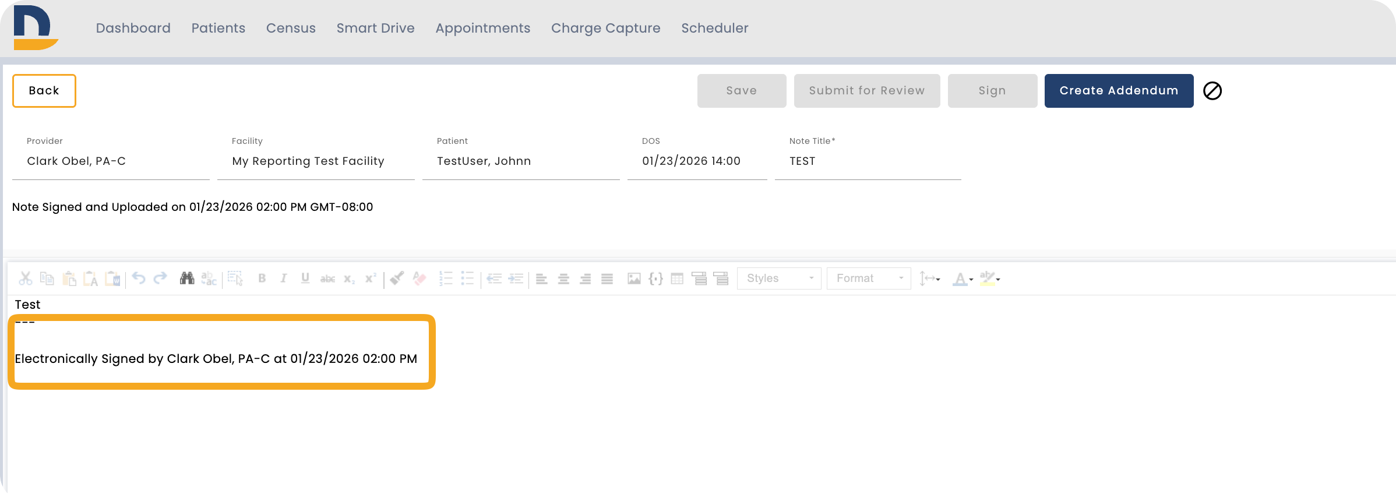Viewport: 1396px width, 501px height.
Task: Insert a table using table icon
Action: click(677, 278)
